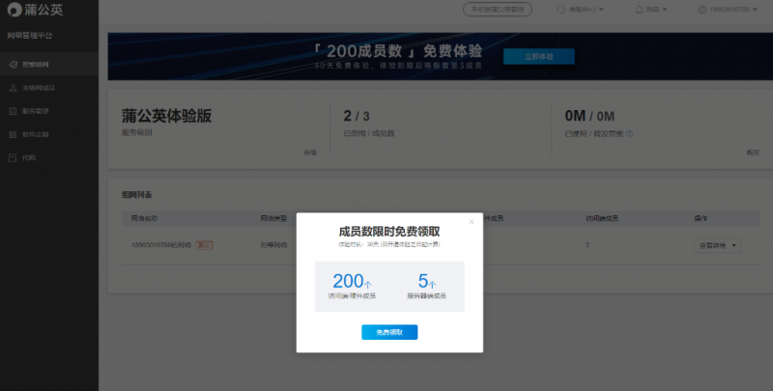Close the 成员数限时免费领取 popup
The width and height of the screenshot is (773, 391).
tap(472, 222)
